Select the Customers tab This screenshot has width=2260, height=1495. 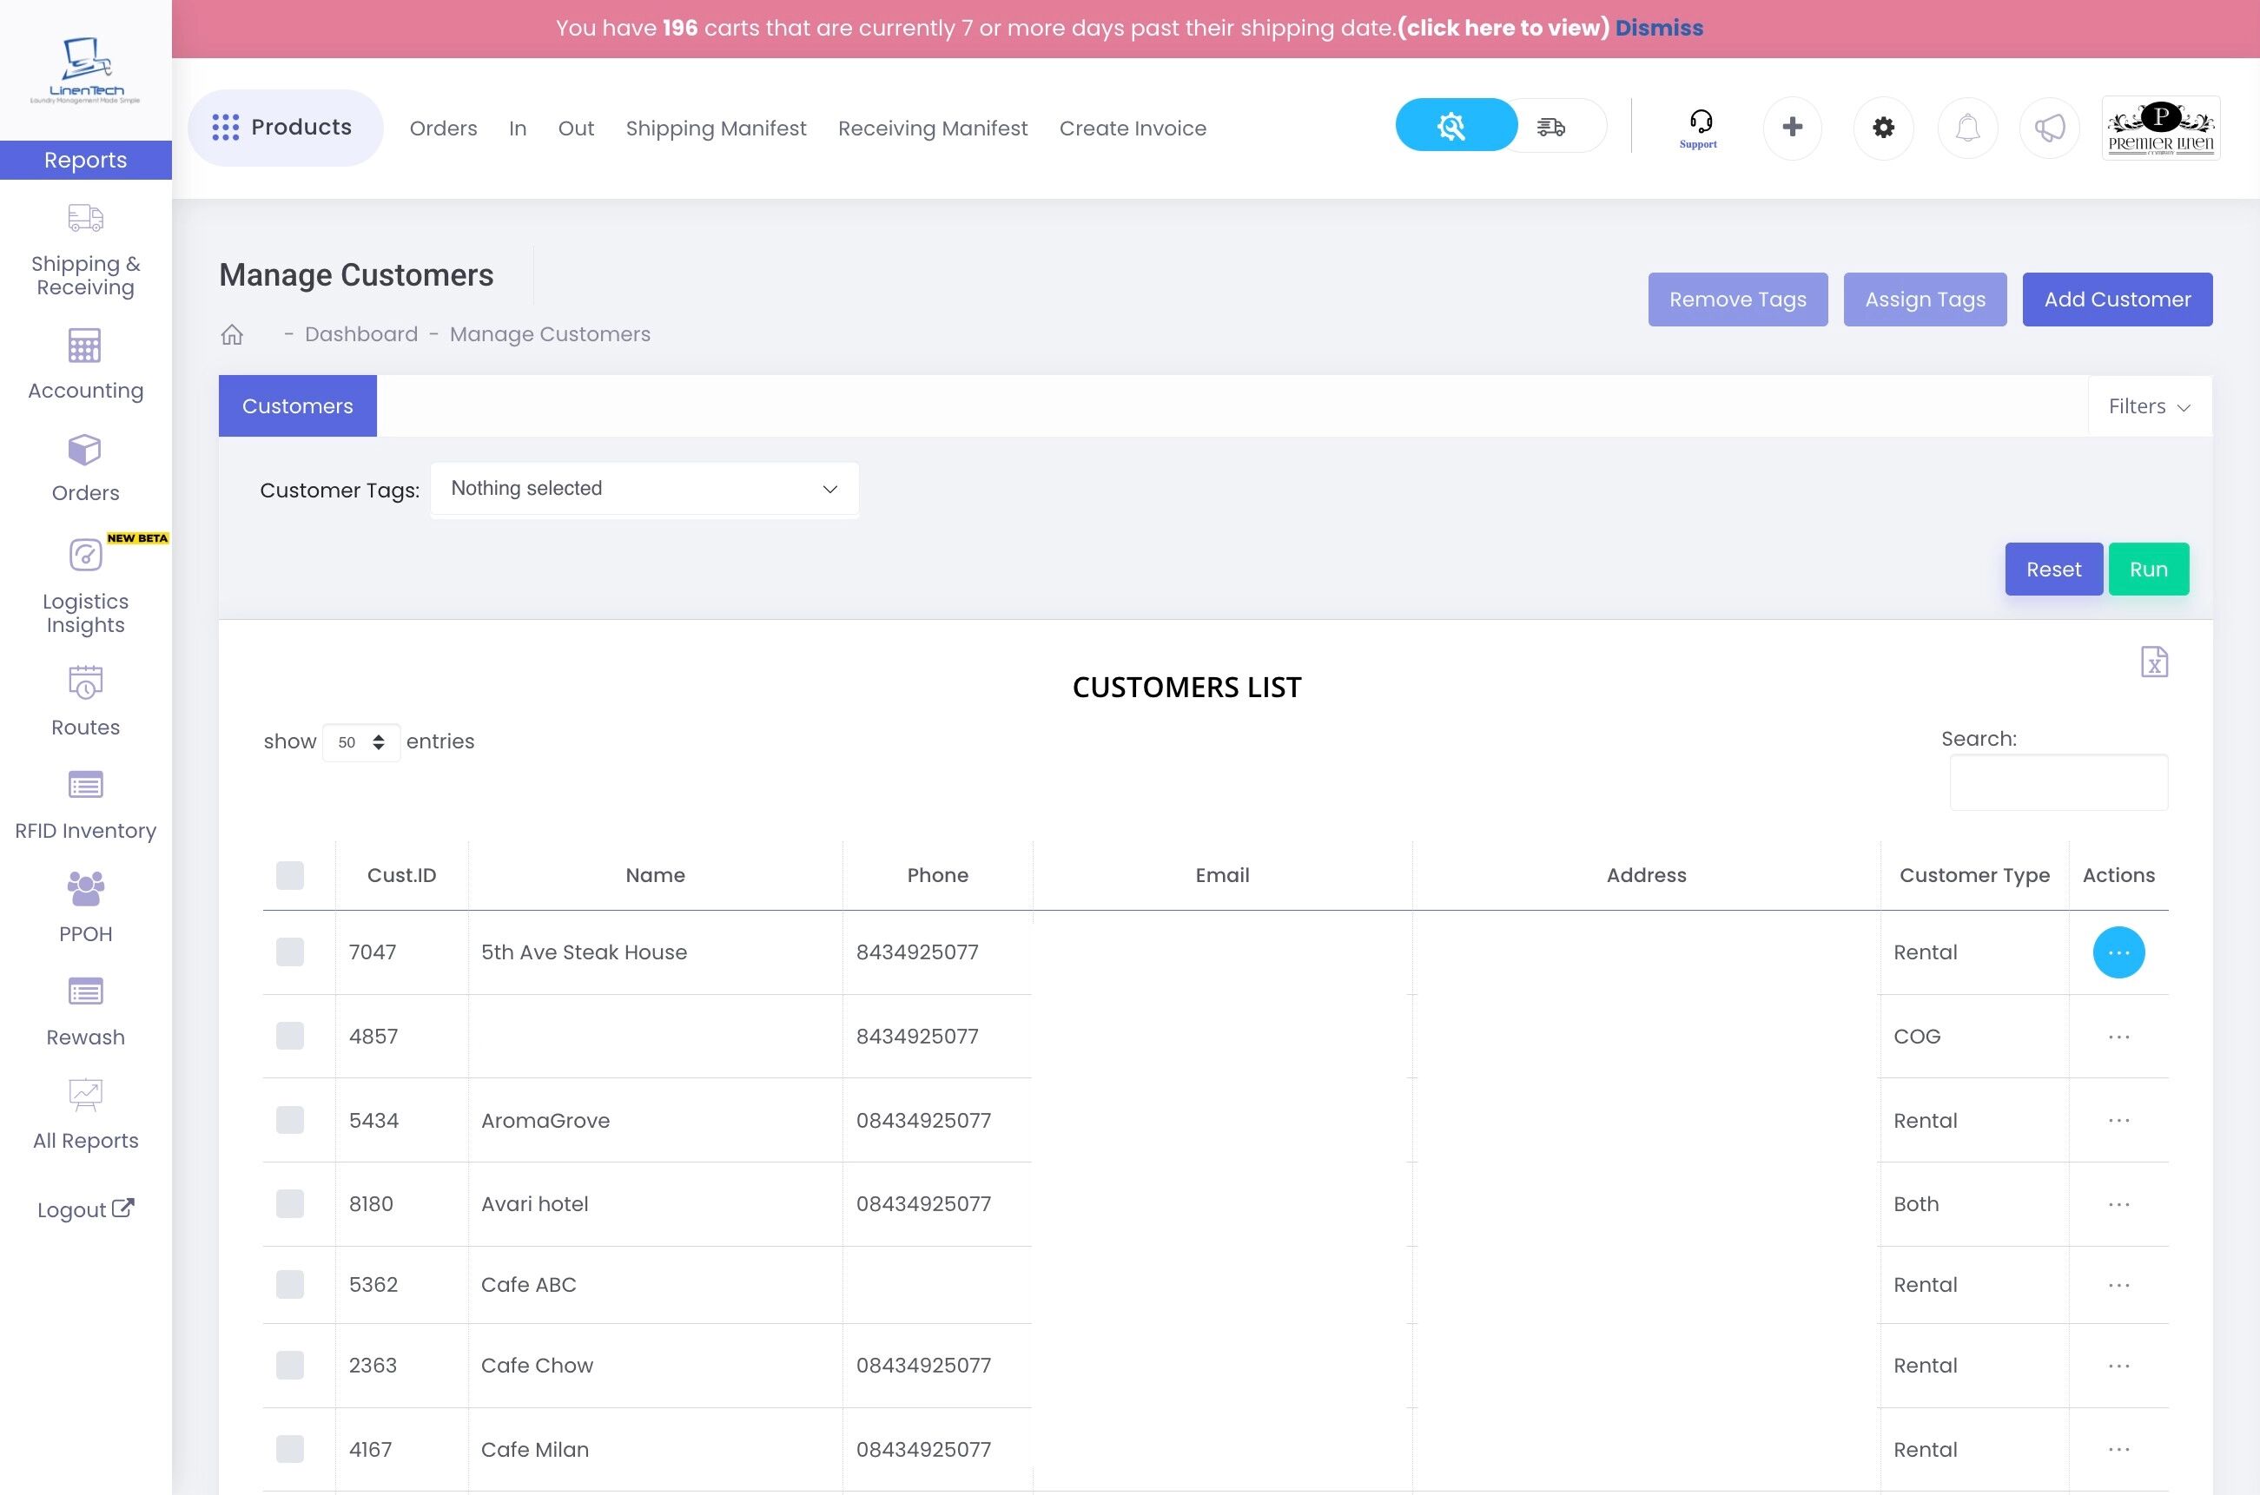tap(298, 407)
